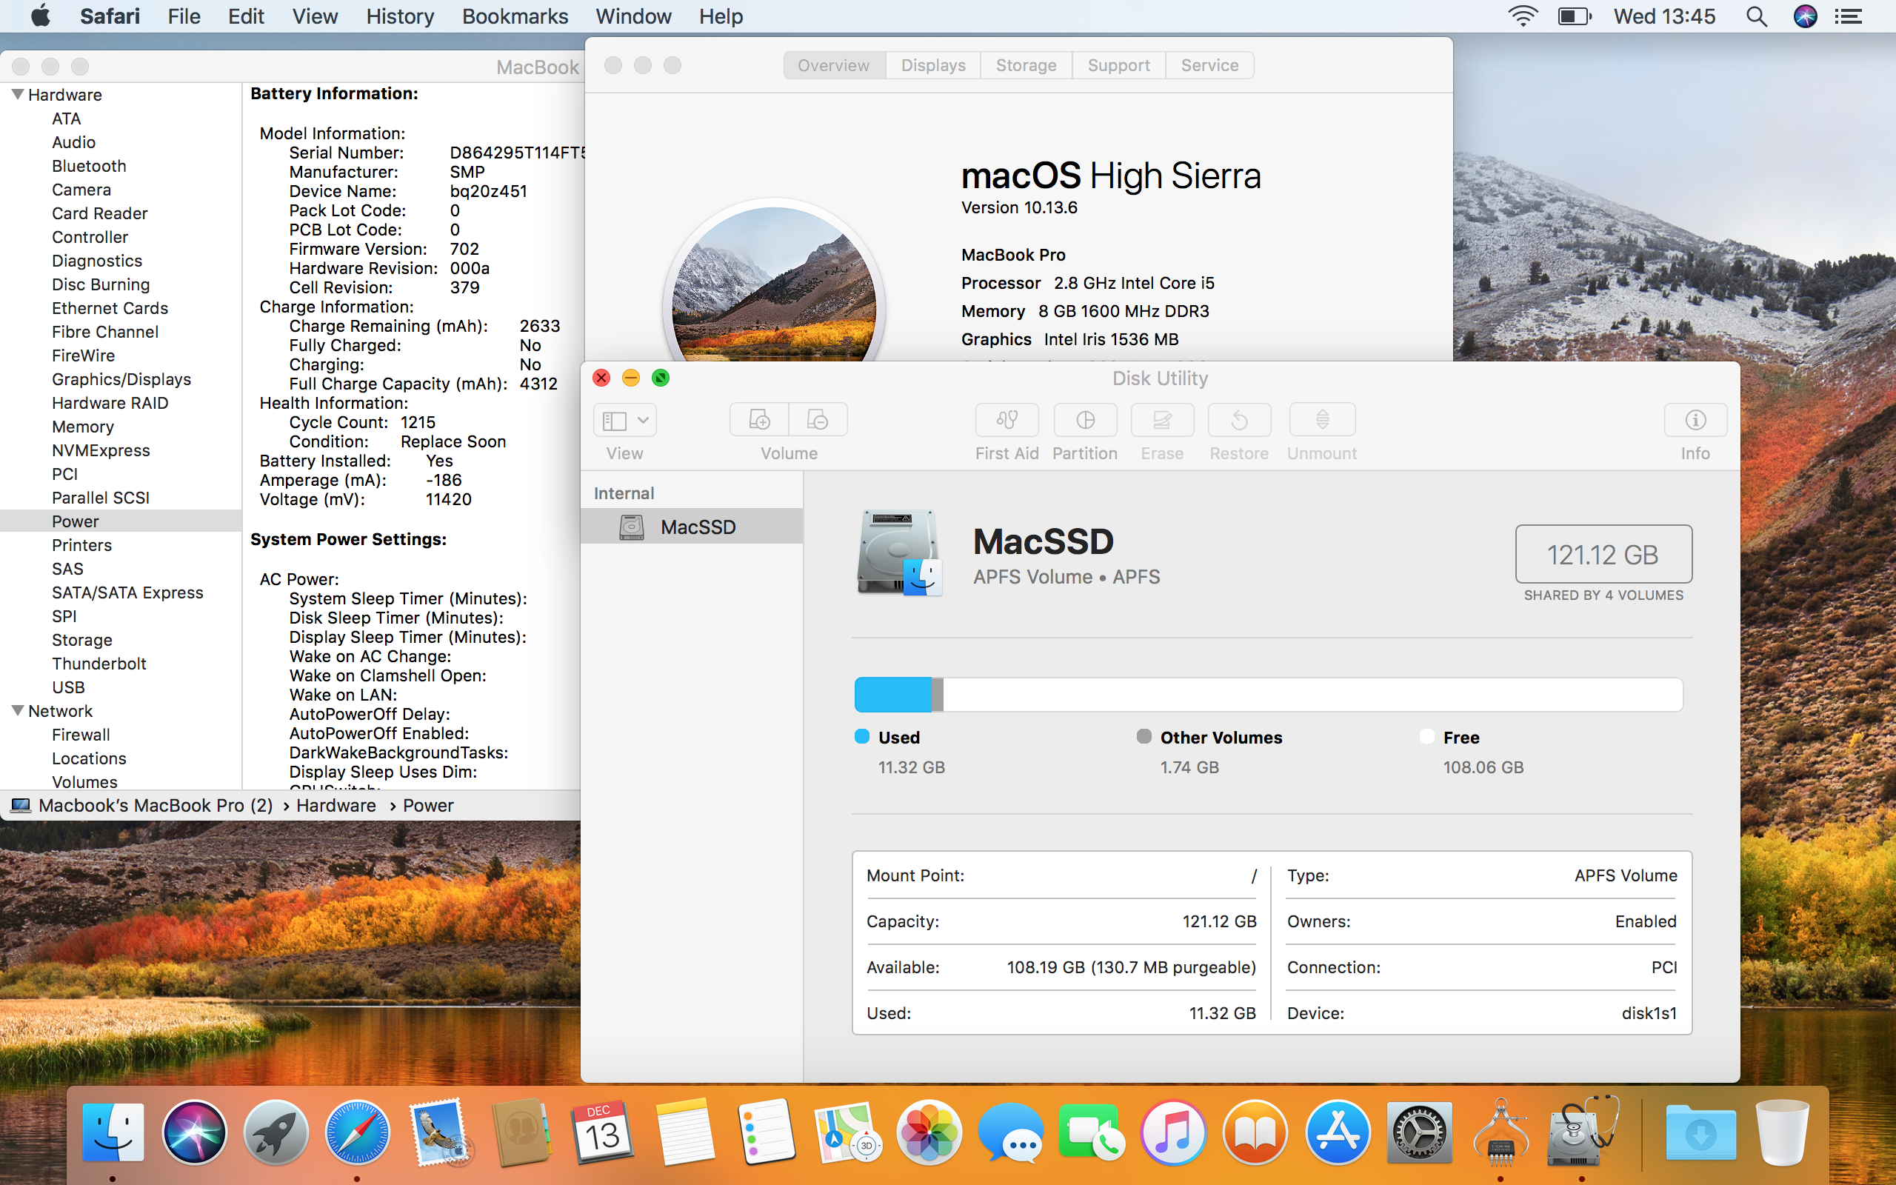
Task: Open Safari from the Dock
Action: [357, 1132]
